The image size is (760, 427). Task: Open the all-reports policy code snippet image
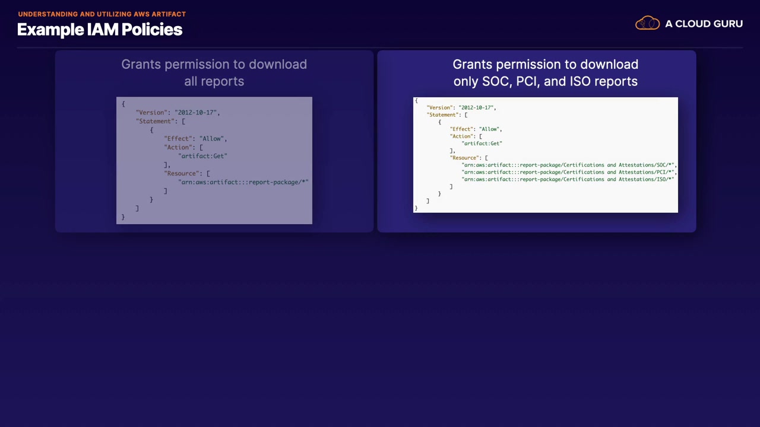214,161
